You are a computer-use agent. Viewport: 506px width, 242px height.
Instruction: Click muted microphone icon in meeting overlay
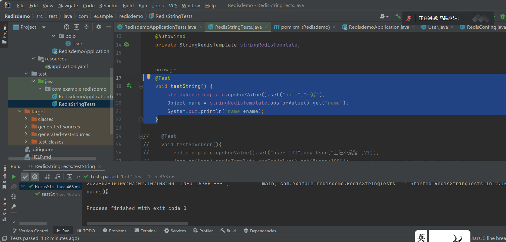[409, 18]
